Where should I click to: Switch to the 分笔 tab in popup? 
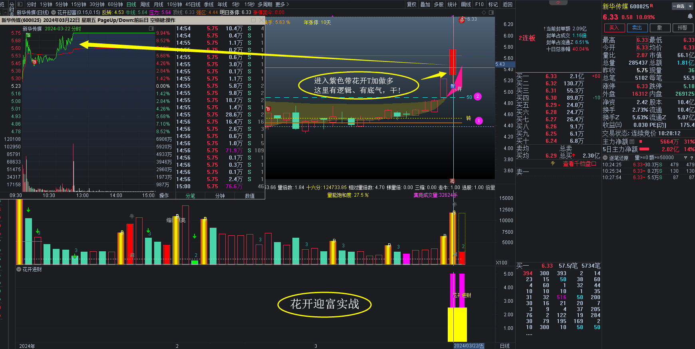(x=191, y=196)
